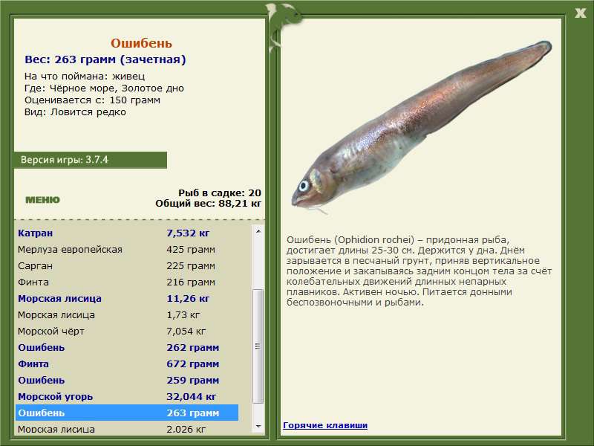
Task: Click the Ошибень fish picture
Action: click(x=421, y=127)
